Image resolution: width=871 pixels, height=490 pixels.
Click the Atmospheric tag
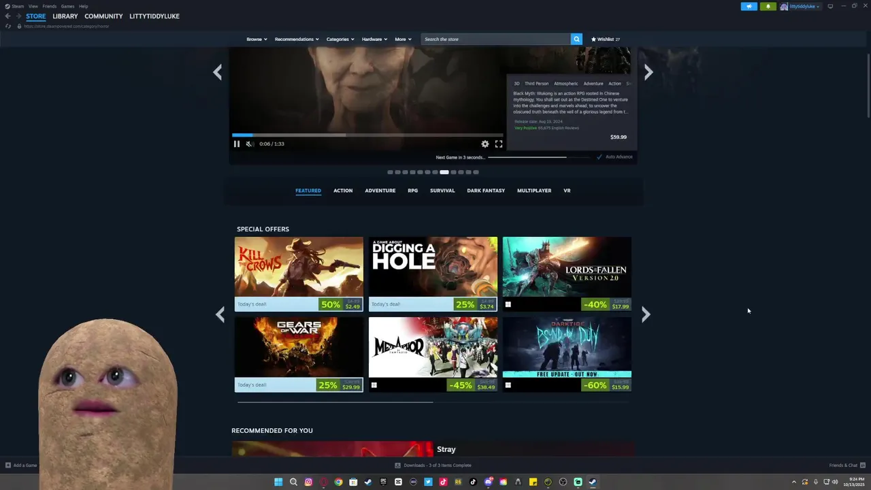click(x=566, y=84)
